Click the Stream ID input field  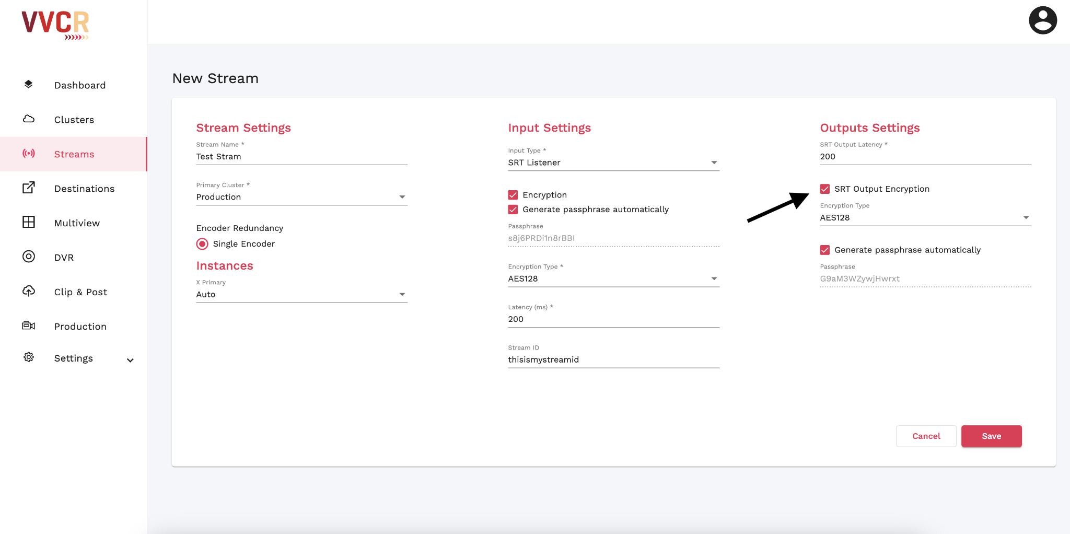tap(613, 359)
